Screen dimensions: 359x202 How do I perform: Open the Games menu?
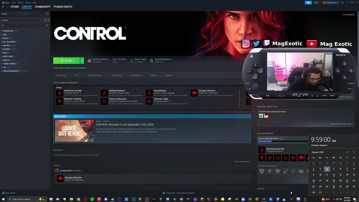tap(28, 3)
